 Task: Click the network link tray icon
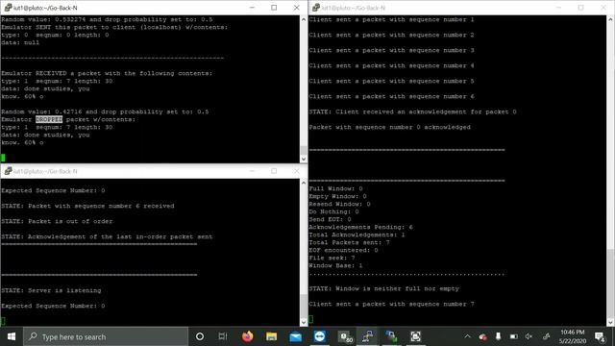pos(546,336)
